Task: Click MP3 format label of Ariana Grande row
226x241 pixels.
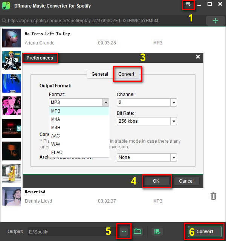Action: [x=158, y=43]
